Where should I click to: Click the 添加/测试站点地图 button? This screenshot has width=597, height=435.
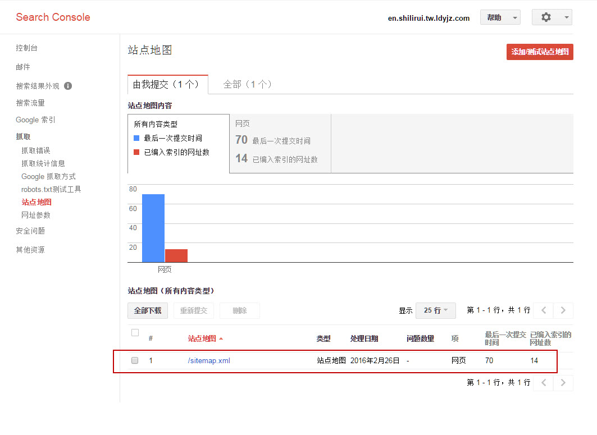[539, 51]
